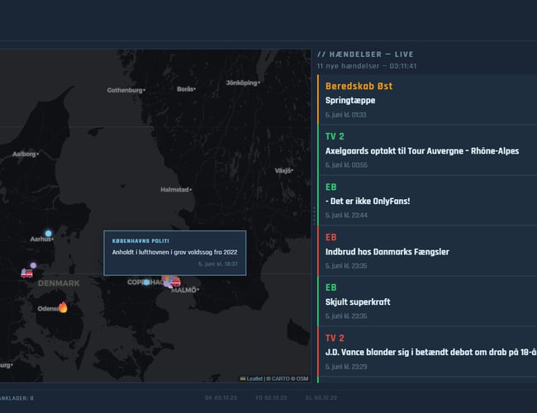Select the blue dot marker on Copenhagen label

[146, 282]
